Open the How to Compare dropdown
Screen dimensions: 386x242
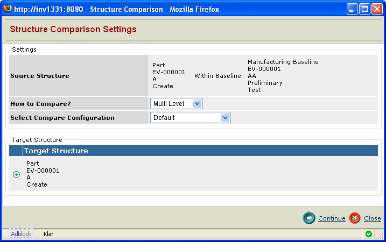click(176, 103)
